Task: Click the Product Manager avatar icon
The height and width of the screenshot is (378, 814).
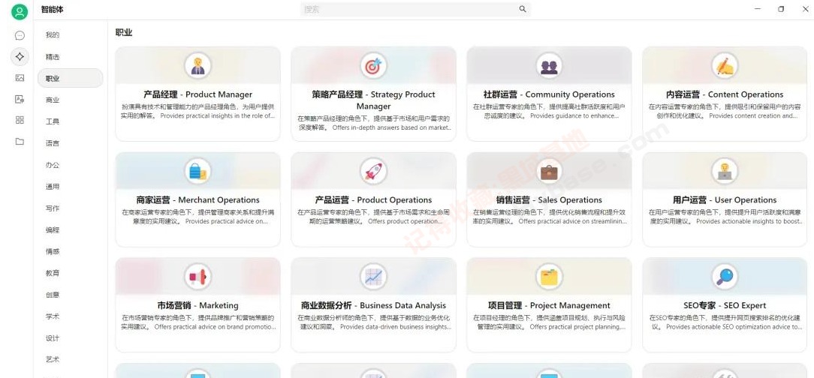Action: tap(197, 66)
